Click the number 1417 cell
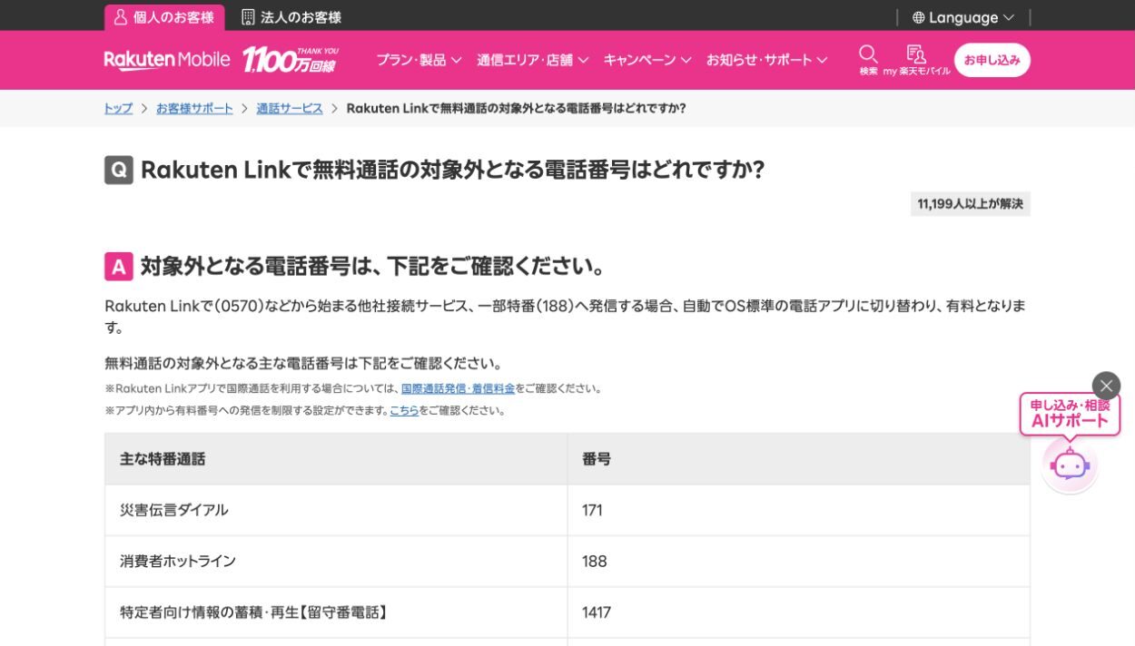Viewport: 1135px width, 646px height. [x=798, y=612]
